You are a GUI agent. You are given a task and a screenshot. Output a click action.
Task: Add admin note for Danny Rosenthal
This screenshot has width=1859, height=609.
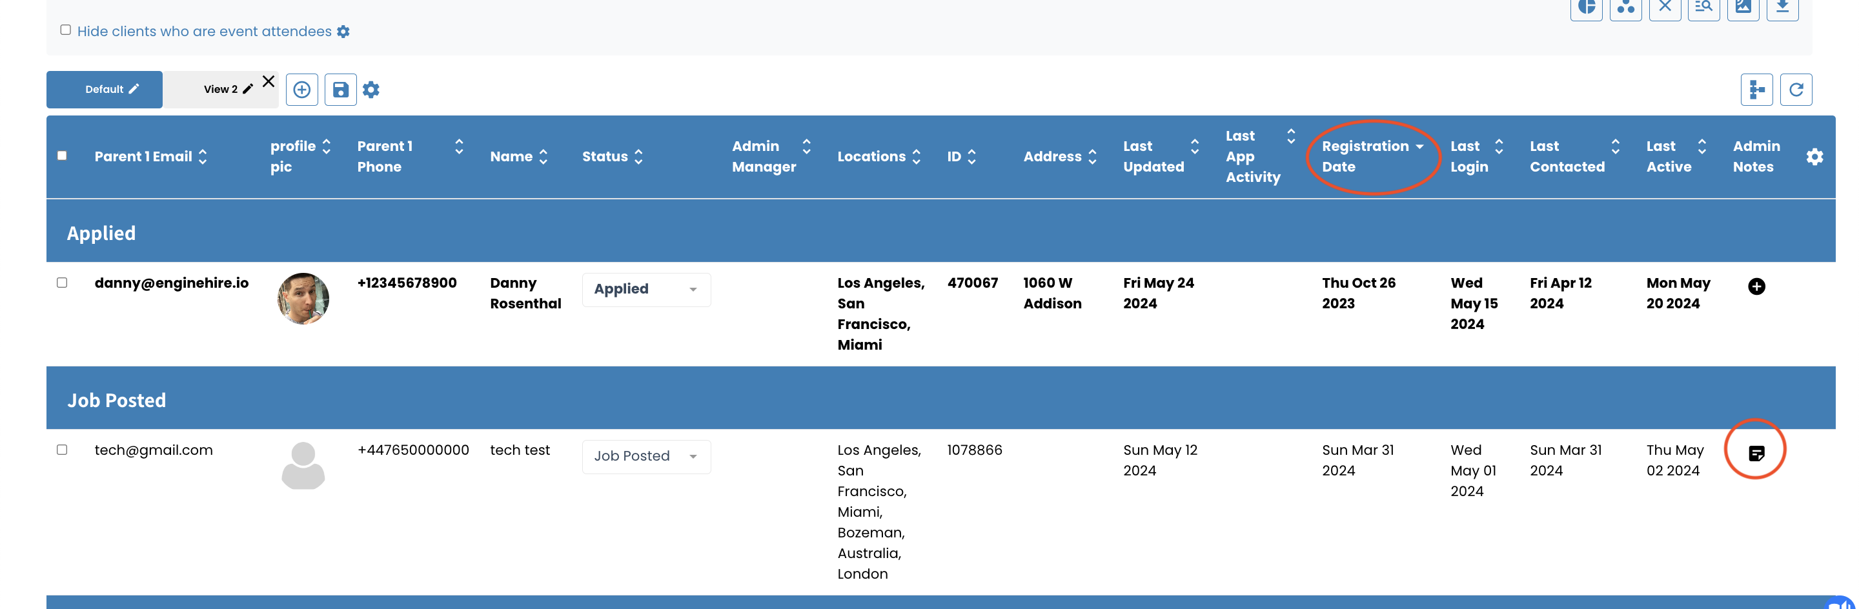pos(1756,286)
